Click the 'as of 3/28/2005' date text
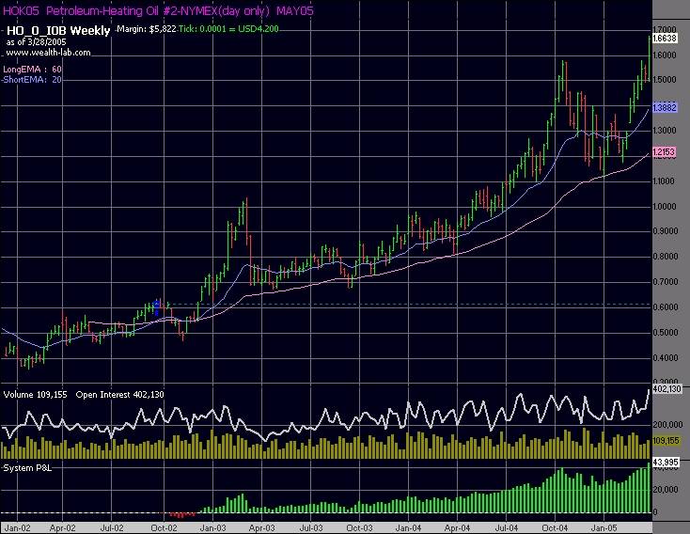This screenshot has height=534, width=690. pyautogui.click(x=36, y=42)
